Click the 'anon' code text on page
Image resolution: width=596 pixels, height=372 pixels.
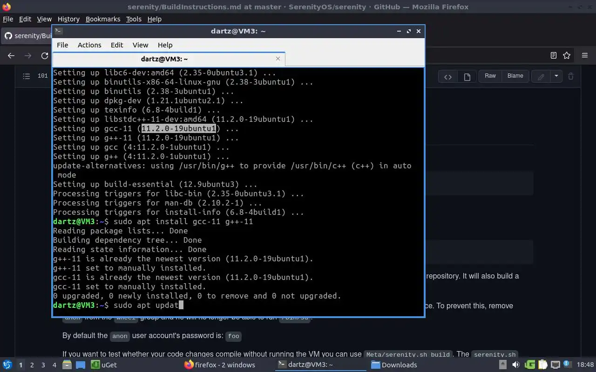pyautogui.click(x=120, y=336)
